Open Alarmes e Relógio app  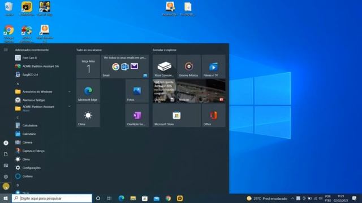tap(43, 100)
